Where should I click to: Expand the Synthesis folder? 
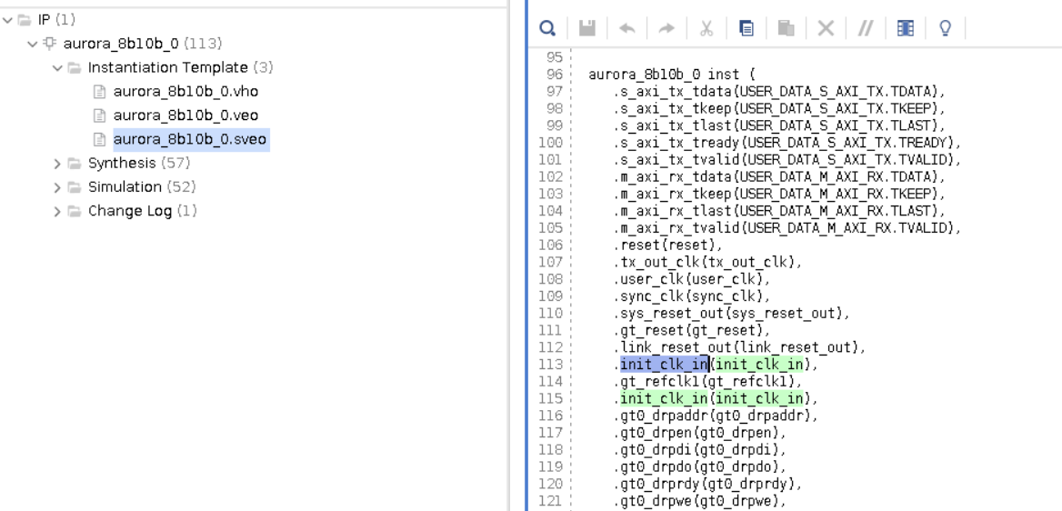(x=57, y=164)
